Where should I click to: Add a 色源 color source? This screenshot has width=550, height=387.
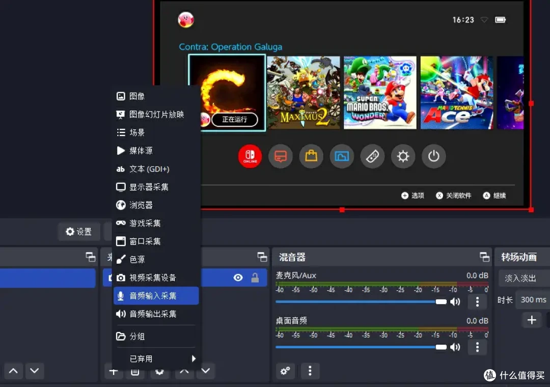pos(156,259)
